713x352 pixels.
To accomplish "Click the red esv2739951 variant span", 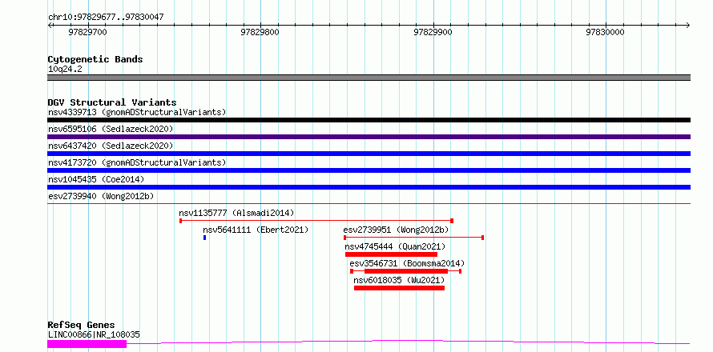I will [414, 238].
